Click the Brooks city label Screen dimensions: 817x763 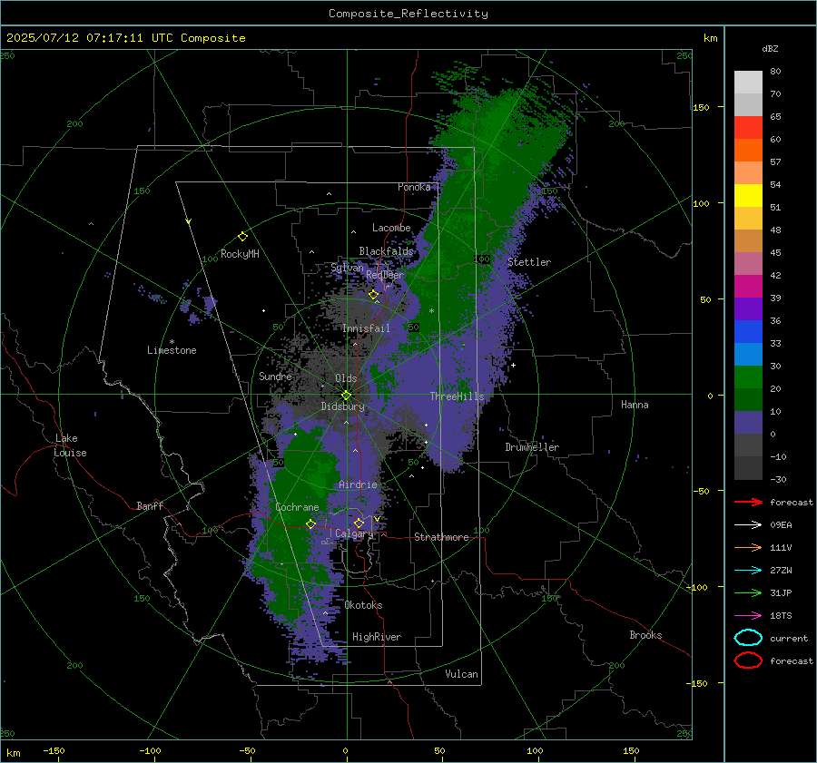[x=645, y=635]
